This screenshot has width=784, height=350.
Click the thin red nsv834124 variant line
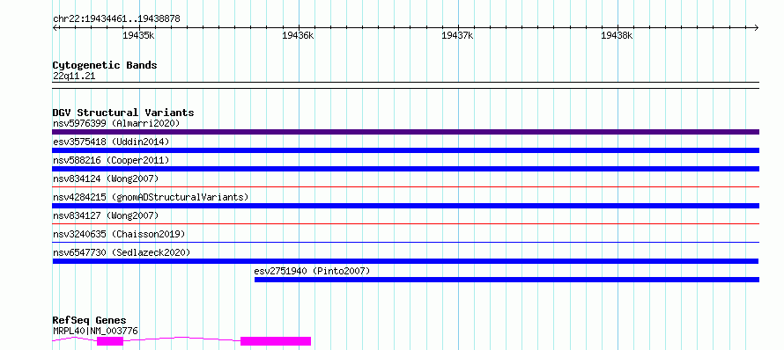tap(405, 186)
